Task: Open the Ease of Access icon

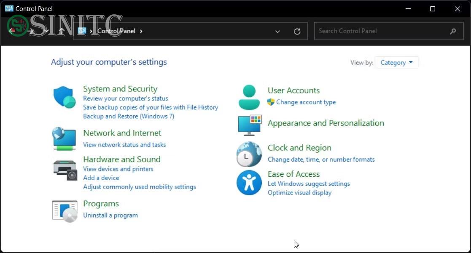Action: tap(249, 183)
